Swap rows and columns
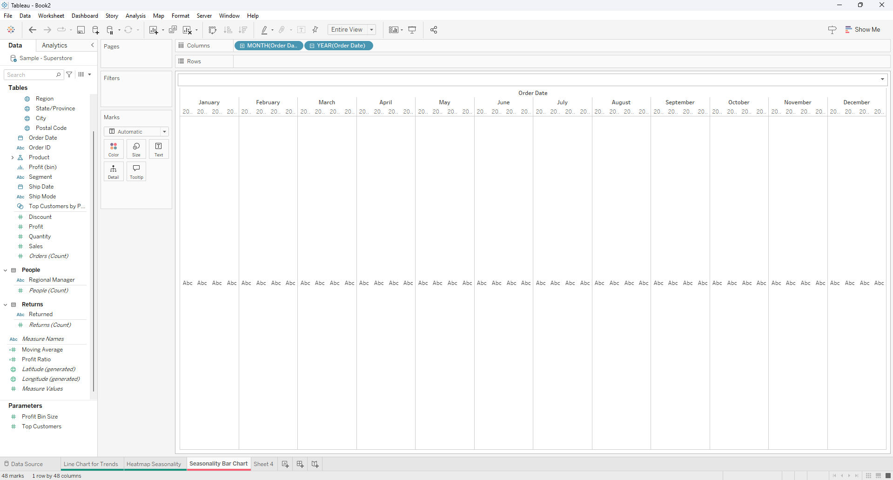 (x=213, y=30)
